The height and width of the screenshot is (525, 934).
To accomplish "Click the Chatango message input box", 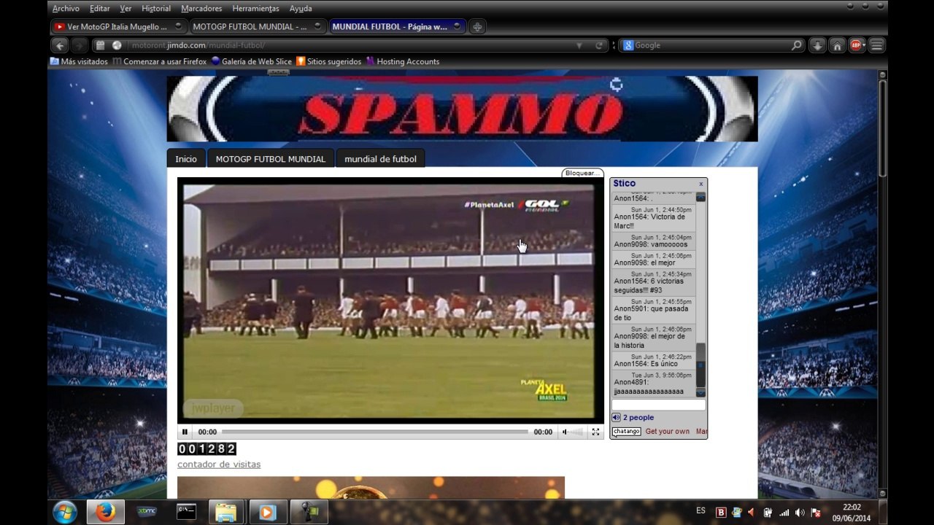I will tap(658, 405).
